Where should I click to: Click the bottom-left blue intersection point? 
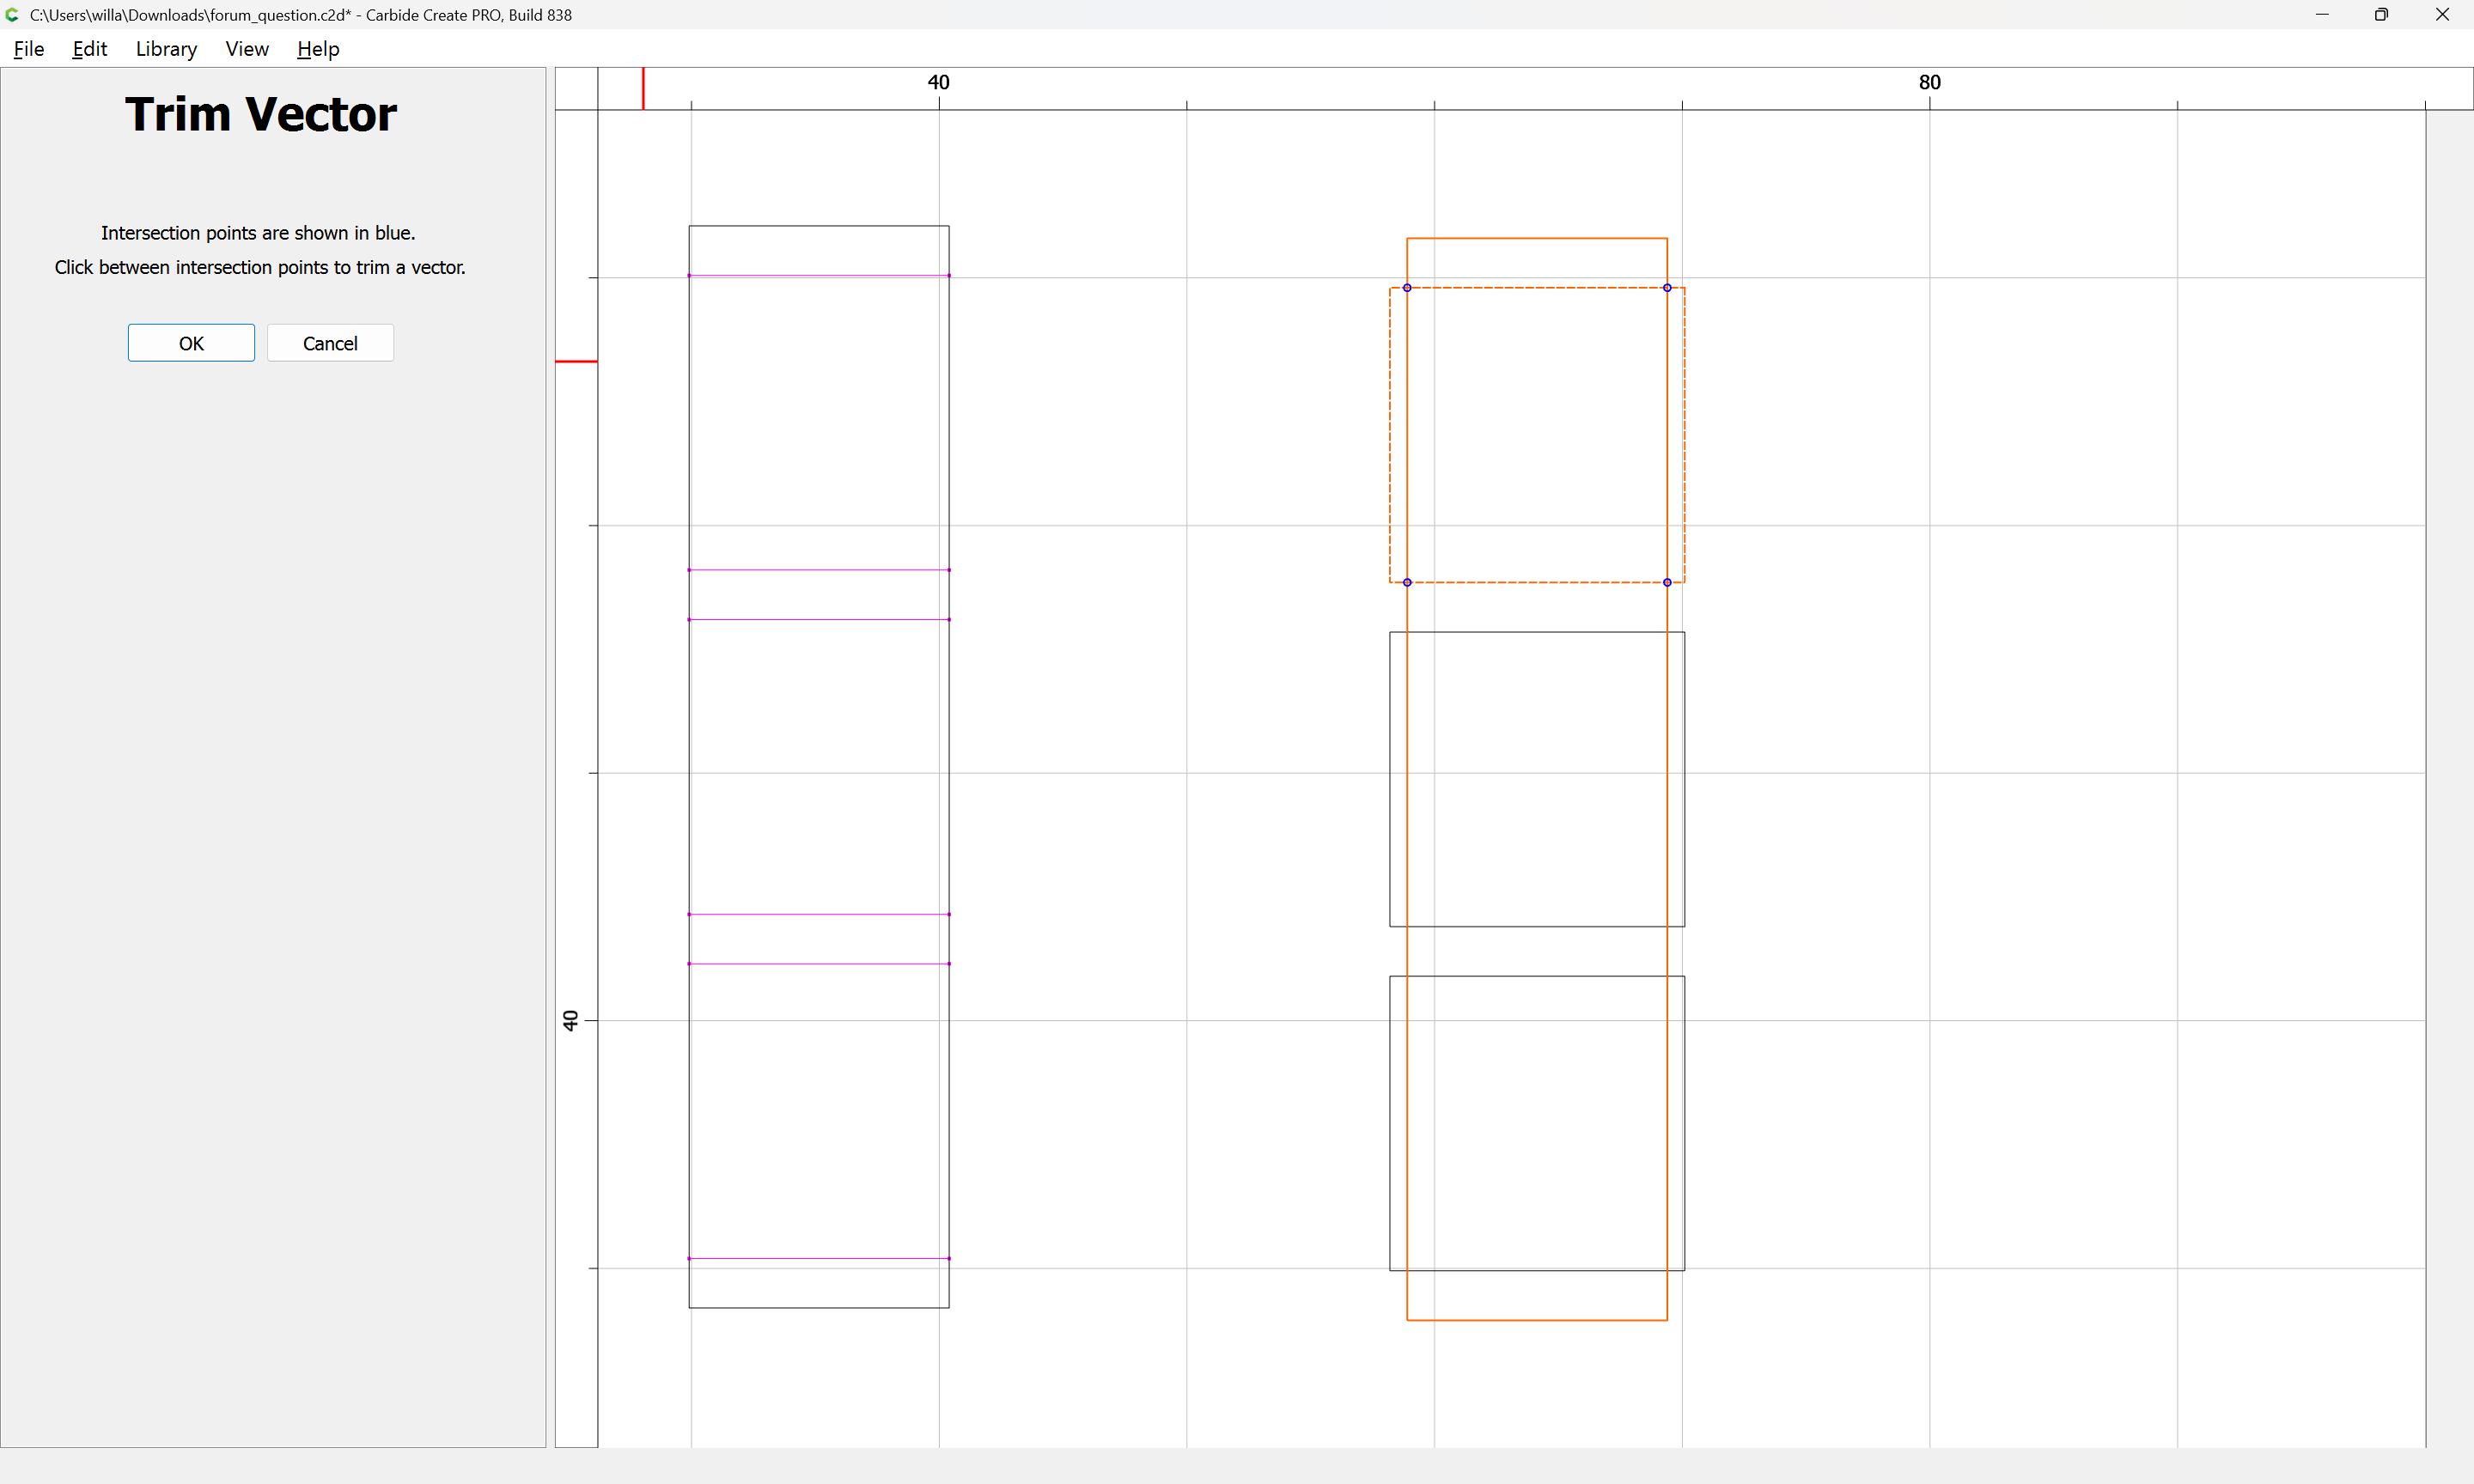[x=1407, y=582]
